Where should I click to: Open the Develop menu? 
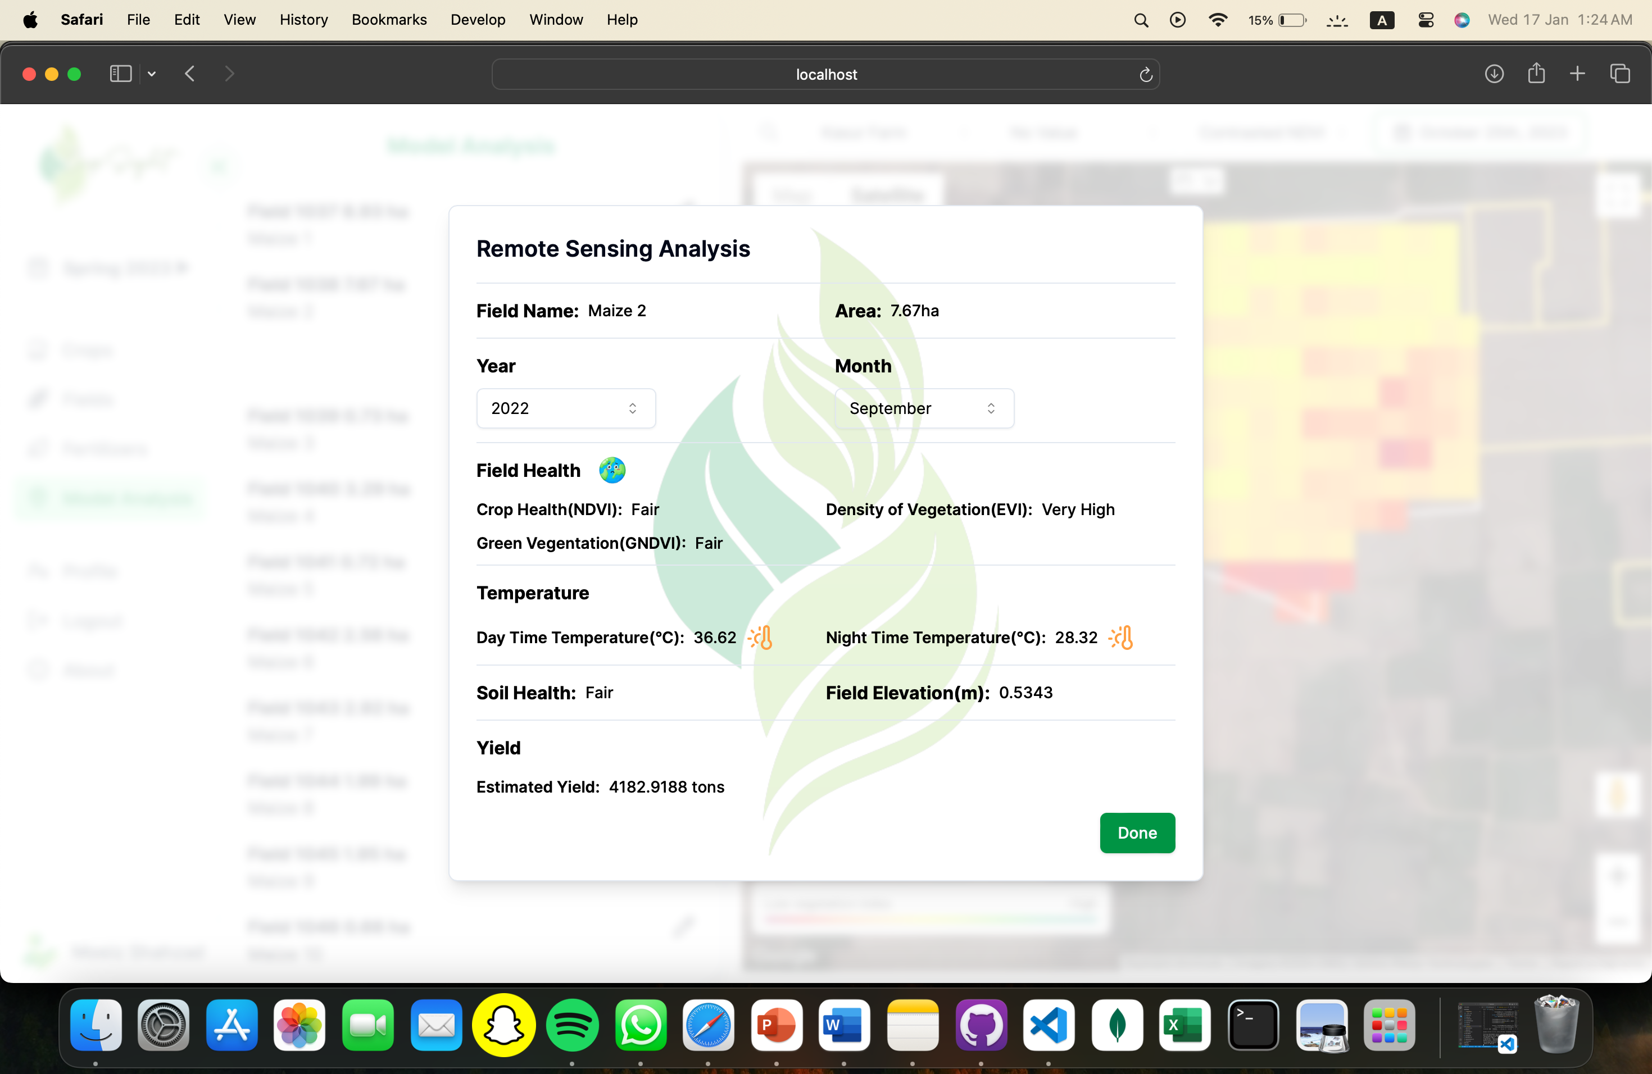coord(477,20)
